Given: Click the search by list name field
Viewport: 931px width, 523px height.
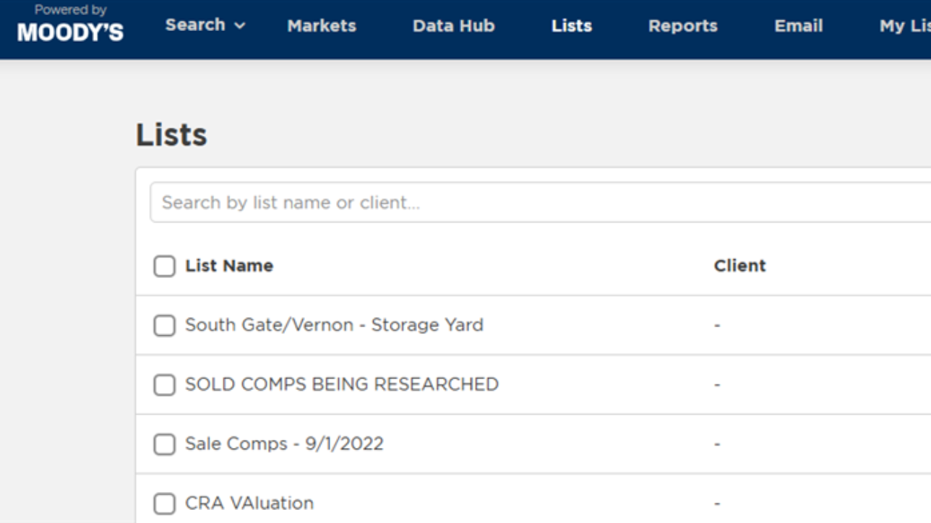Looking at the screenshot, I should pyautogui.click(x=535, y=202).
